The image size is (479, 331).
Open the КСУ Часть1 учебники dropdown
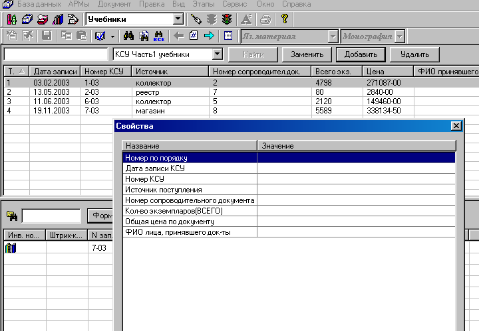(x=217, y=54)
